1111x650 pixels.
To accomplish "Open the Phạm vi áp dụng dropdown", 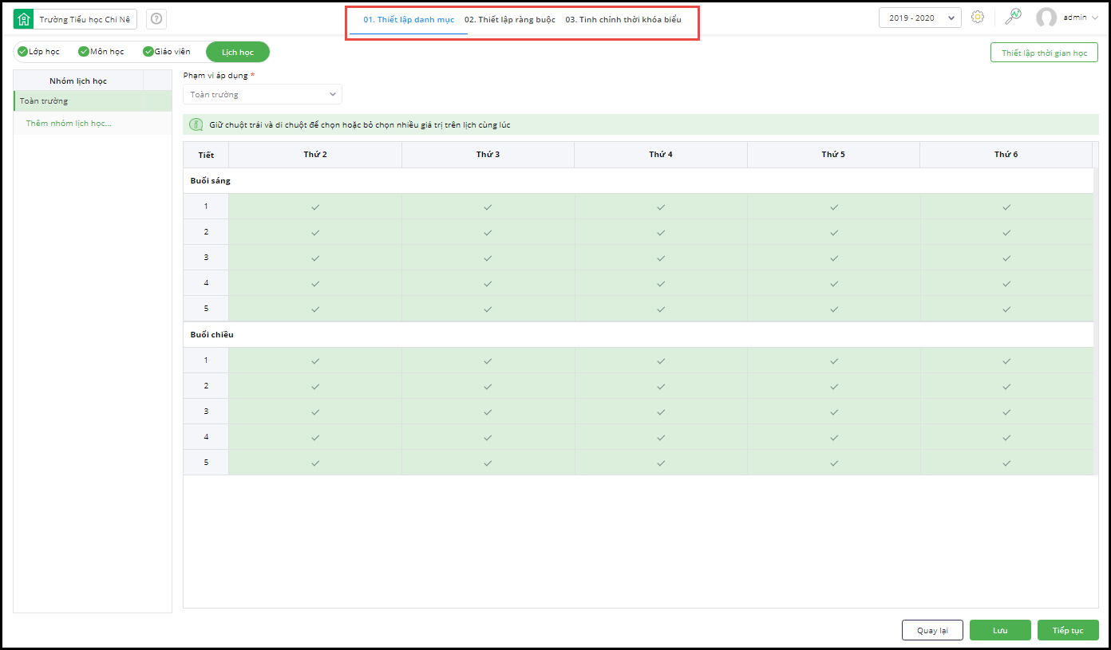I will click(x=263, y=94).
